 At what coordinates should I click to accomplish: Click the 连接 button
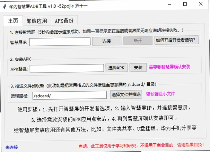(107, 41)
